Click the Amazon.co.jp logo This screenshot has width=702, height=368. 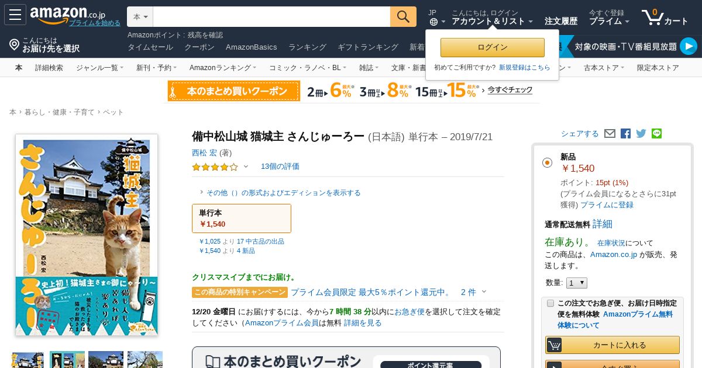pyautogui.click(x=67, y=15)
